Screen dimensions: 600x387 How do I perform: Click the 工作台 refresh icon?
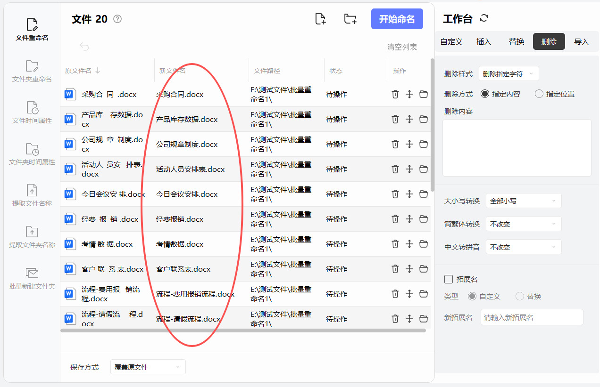coord(483,18)
